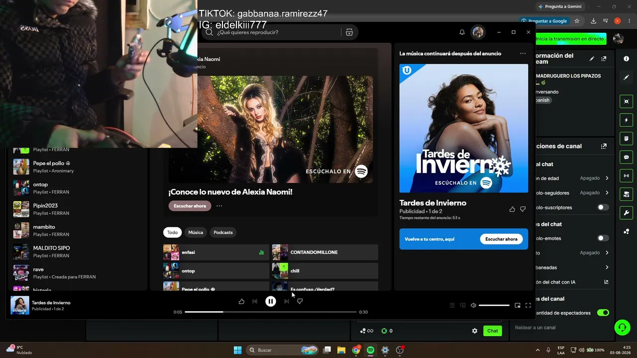Start the live stream with the green button

(x=570, y=39)
